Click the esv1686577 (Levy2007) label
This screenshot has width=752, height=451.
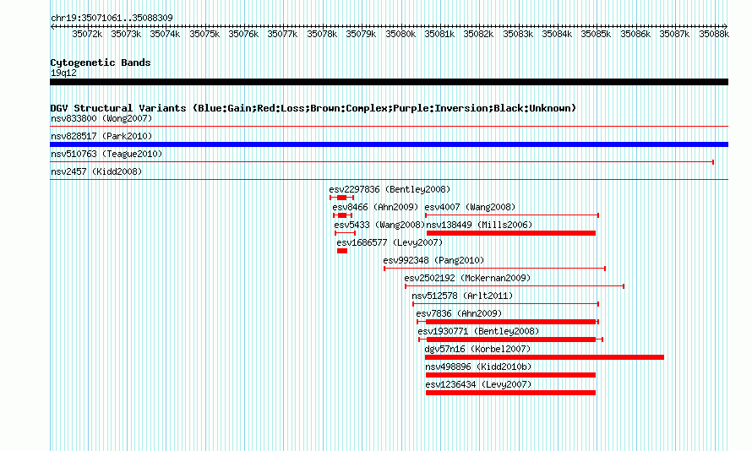click(390, 242)
